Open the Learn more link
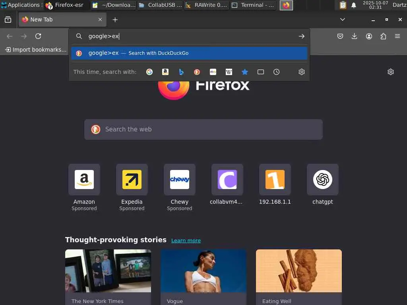 pos(186,240)
